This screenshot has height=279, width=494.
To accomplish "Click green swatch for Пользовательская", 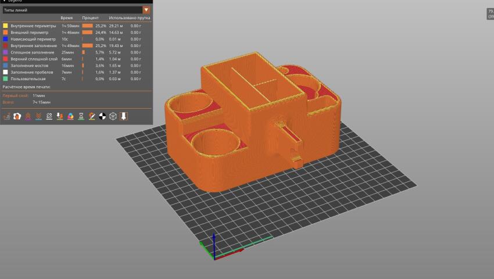I will (x=5, y=79).
